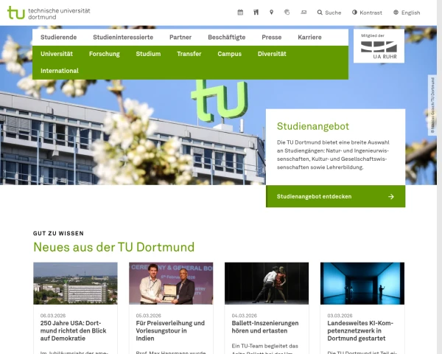442x354 pixels.
Task: Click the location pin map icon
Action: click(271, 13)
